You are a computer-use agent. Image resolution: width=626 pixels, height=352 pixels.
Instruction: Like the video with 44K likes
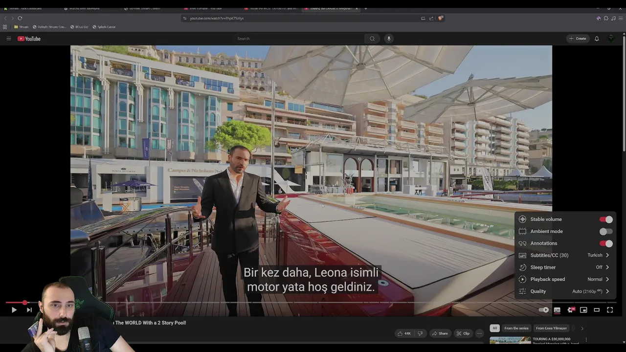pos(404,333)
